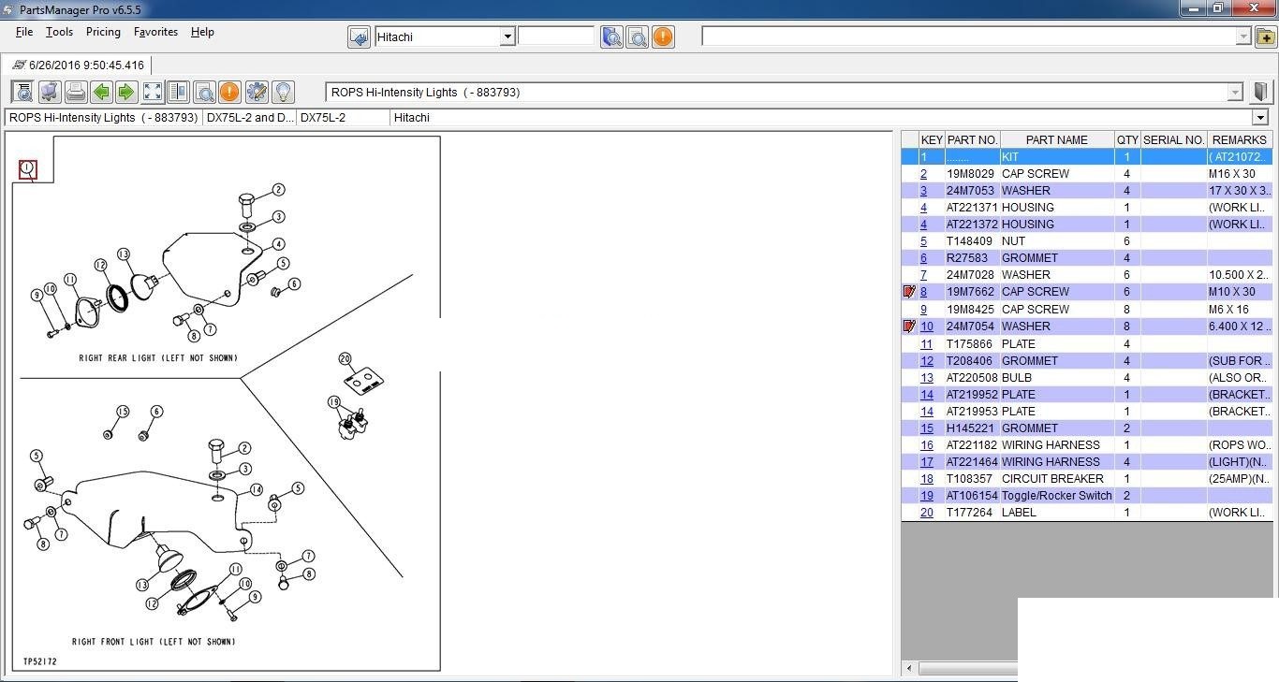Click the part number search field beside Hitachi
Image resolution: width=1279 pixels, height=682 pixels.
[556, 36]
